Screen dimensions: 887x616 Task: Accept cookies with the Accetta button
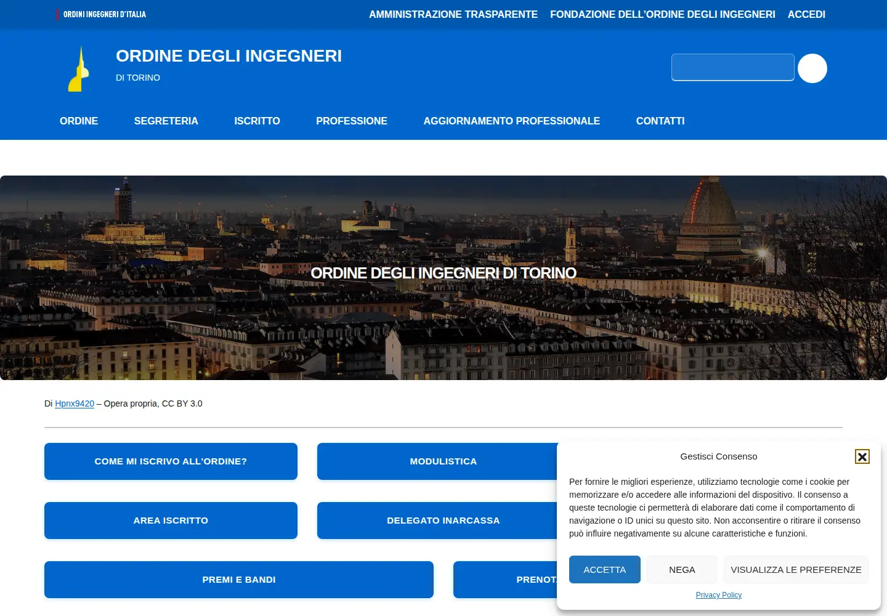pos(605,569)
